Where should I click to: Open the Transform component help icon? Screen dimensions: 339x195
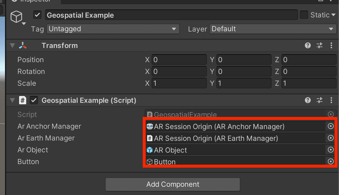(x=308, y=45)
